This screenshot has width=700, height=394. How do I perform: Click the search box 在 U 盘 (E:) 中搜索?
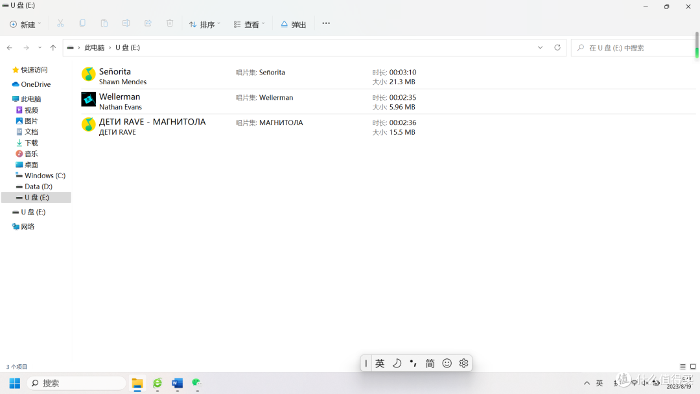pos(633,48)
